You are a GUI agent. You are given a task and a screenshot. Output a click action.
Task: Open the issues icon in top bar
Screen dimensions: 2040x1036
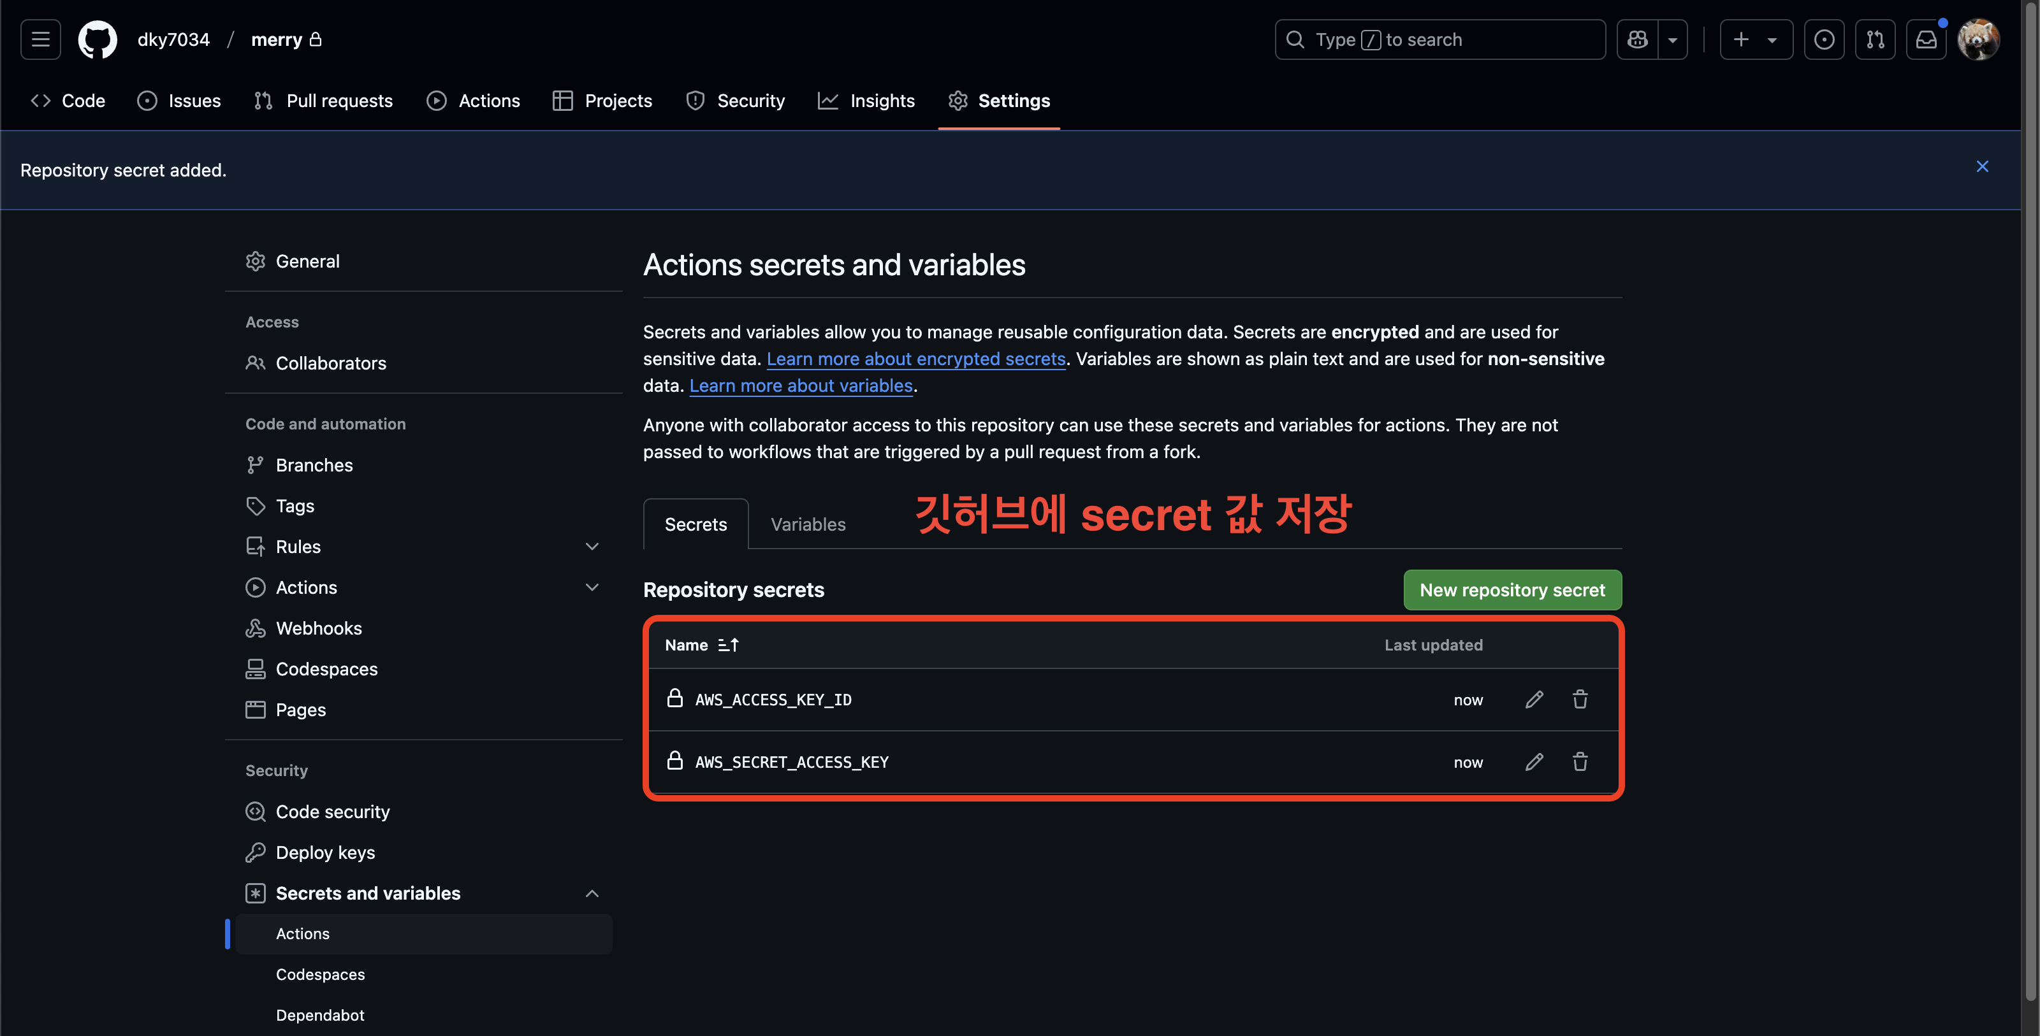[1824, 40]
